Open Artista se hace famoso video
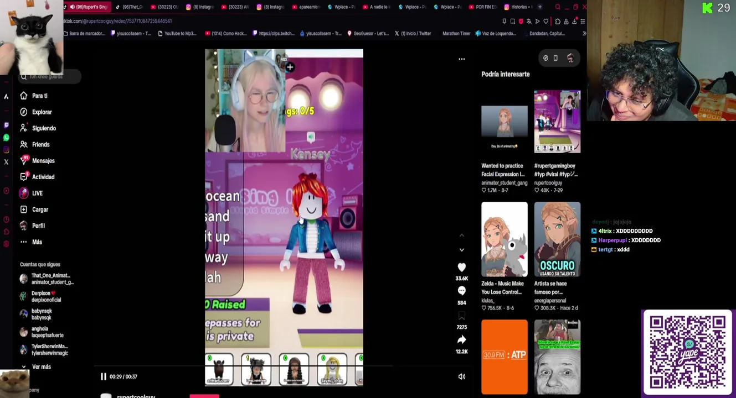Image resolution: width=736 pixels, height=398 pixels. point(557,239)
